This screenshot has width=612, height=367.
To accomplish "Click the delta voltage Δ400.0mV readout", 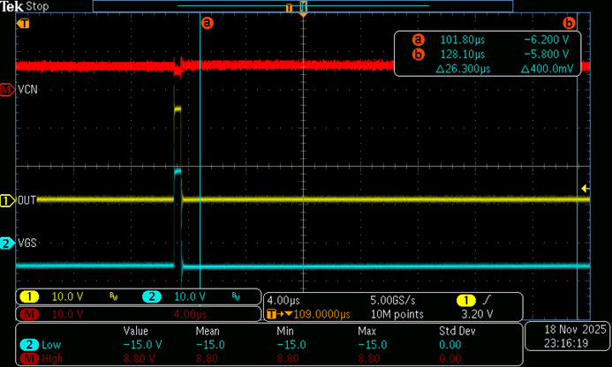I will pos(548,69).
